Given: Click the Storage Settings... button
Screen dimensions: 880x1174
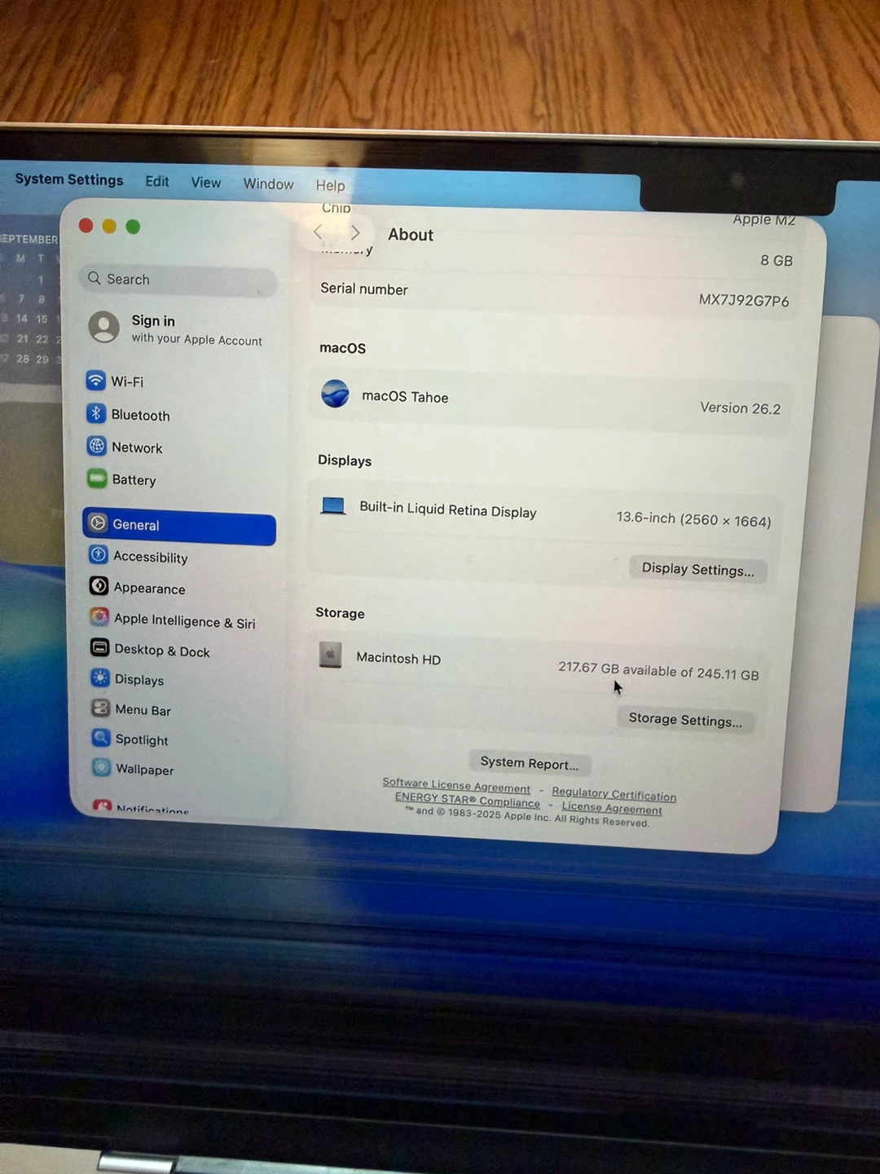Looking at the screenshot, I should 685,720.
